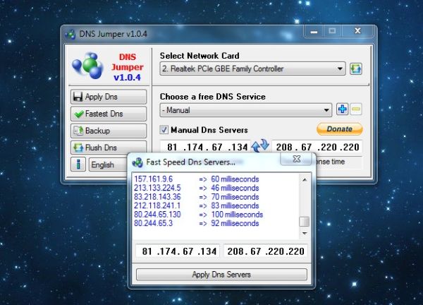Click the primary DNS field in popup
423x305 pixels.
(178, 251)
